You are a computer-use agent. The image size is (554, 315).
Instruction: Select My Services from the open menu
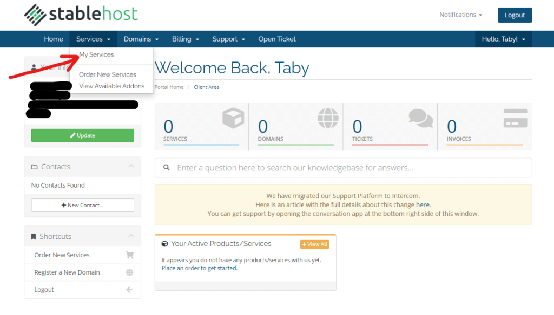coord(96,54)
